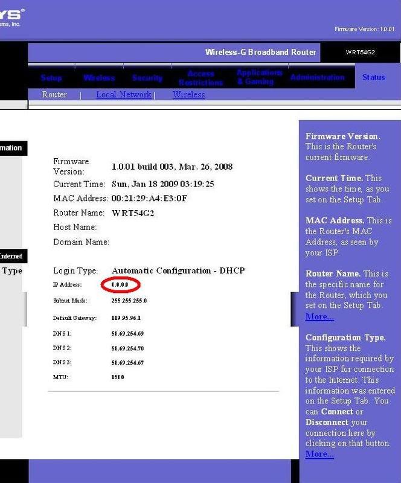
Task: Click the Wireless-G Broadband Router title
Action: [260, 53]
